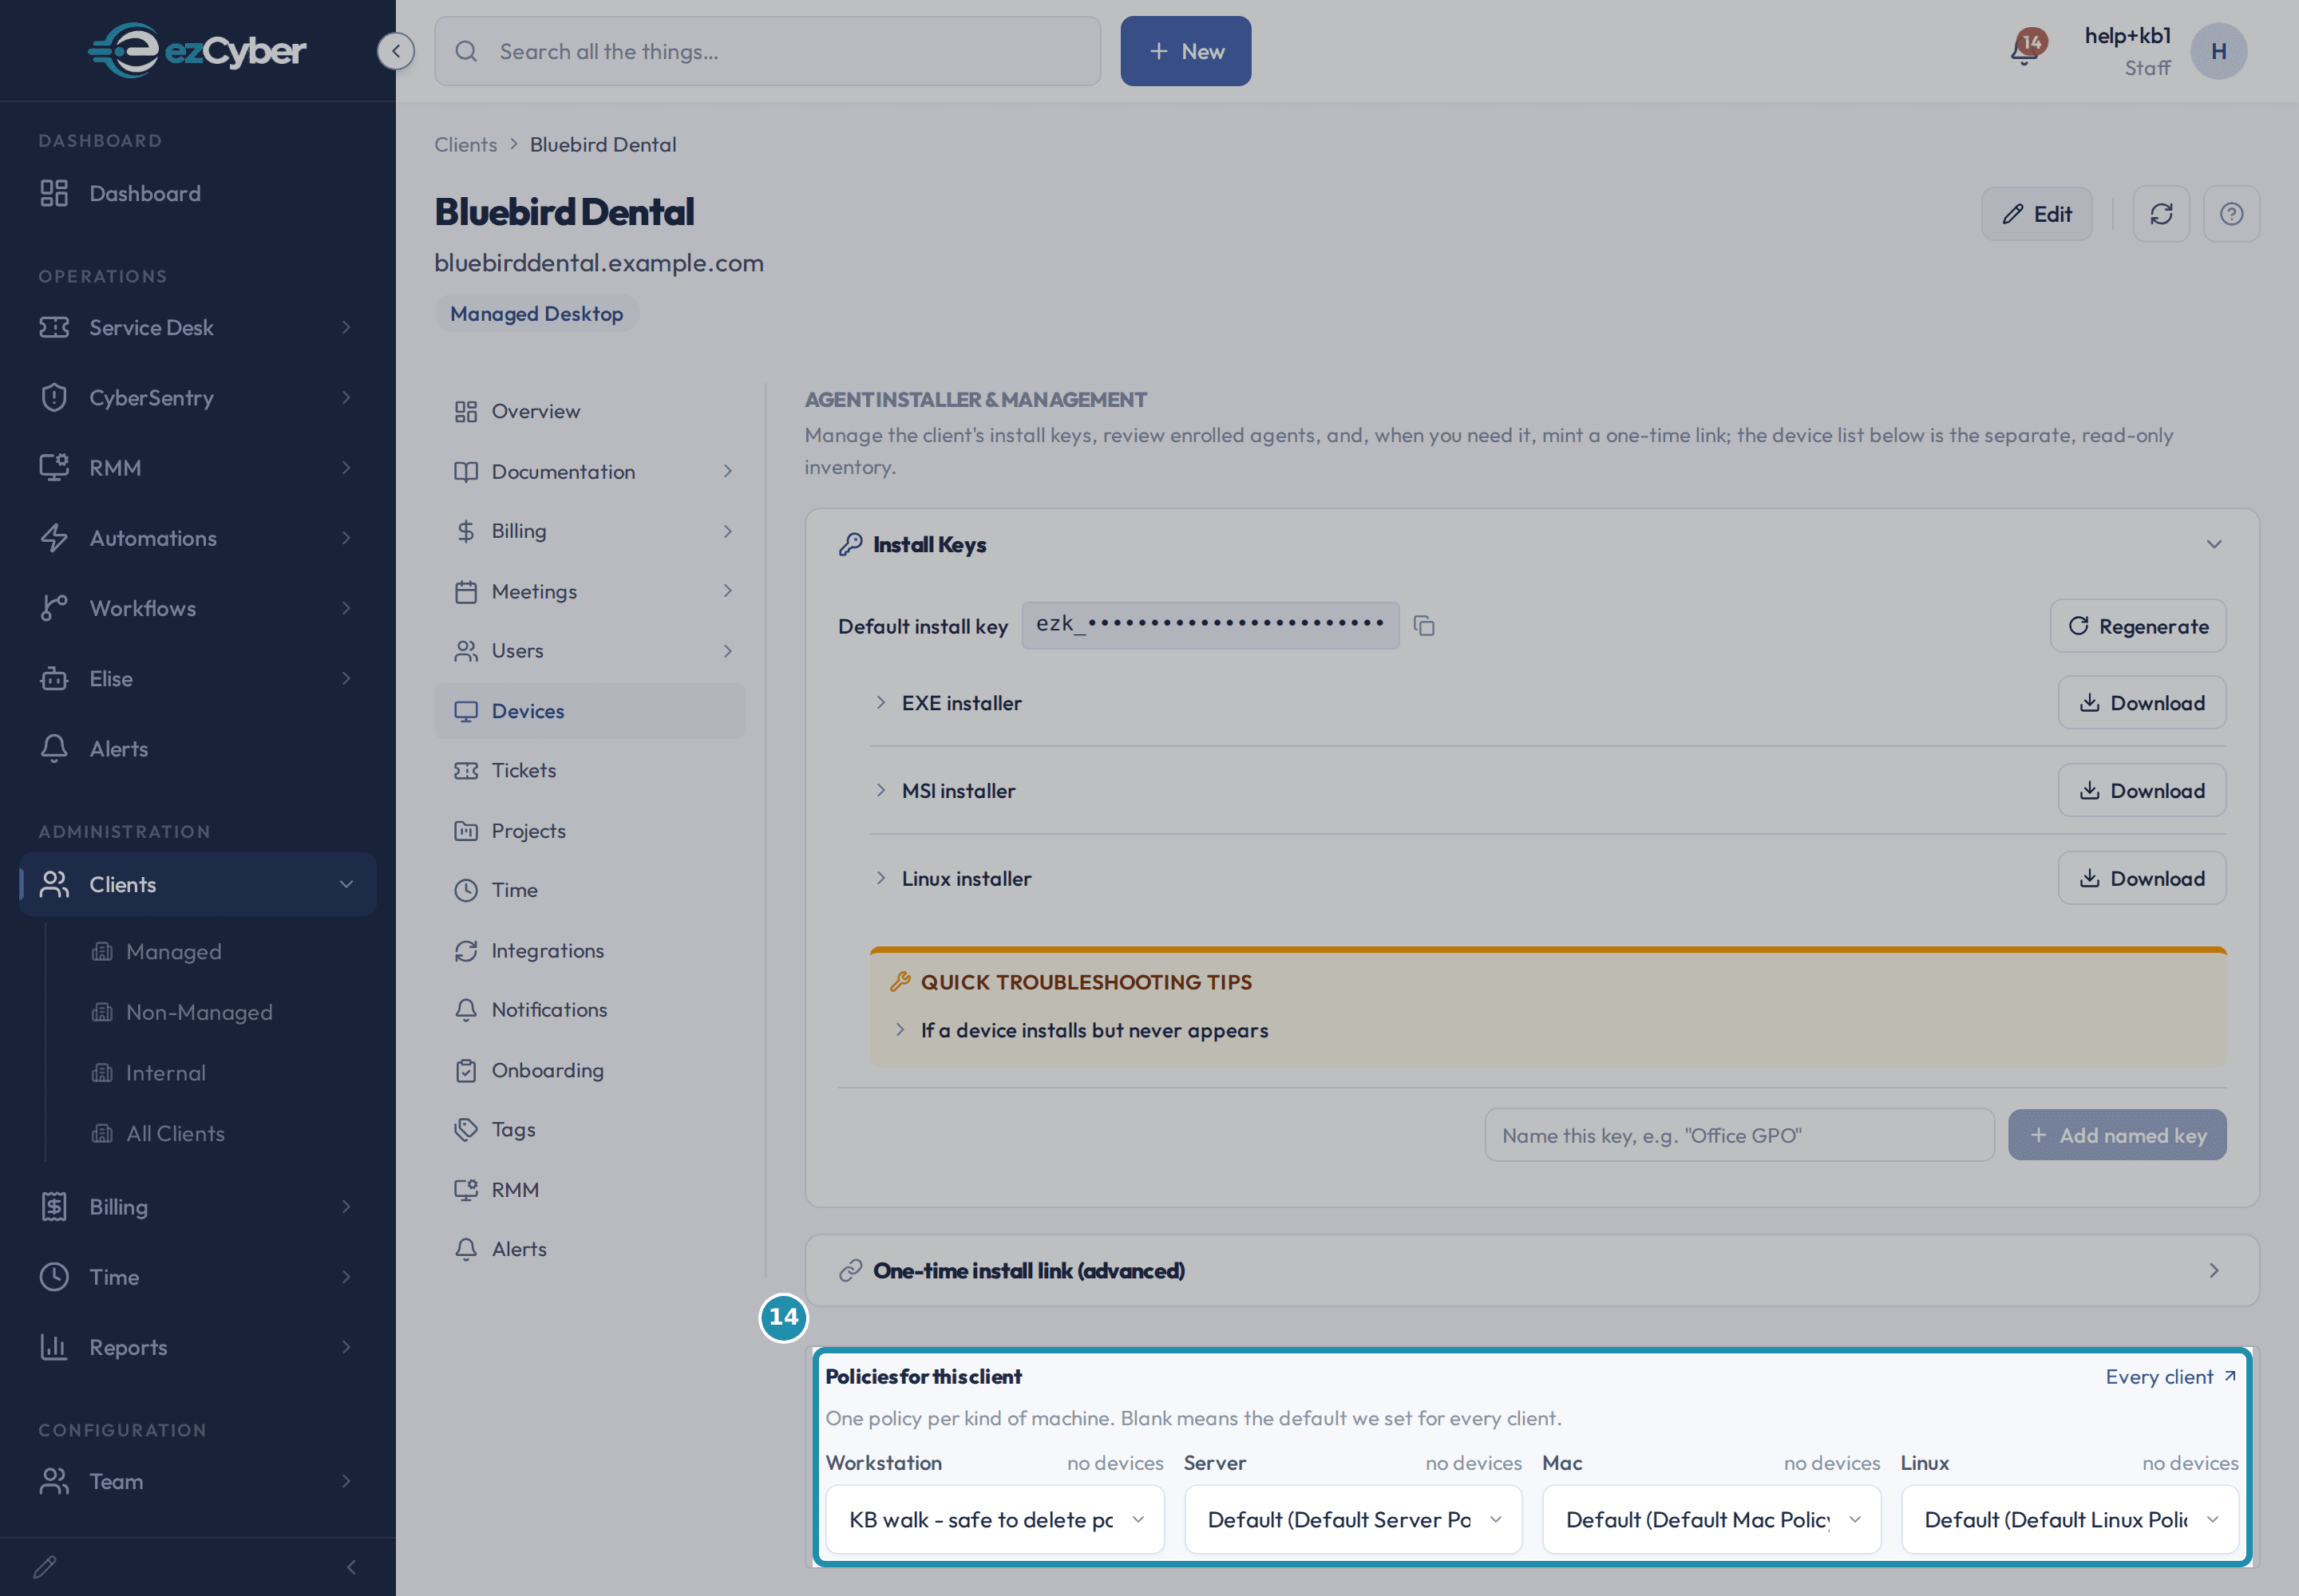Open the client Projects tab

pos(589,830)
